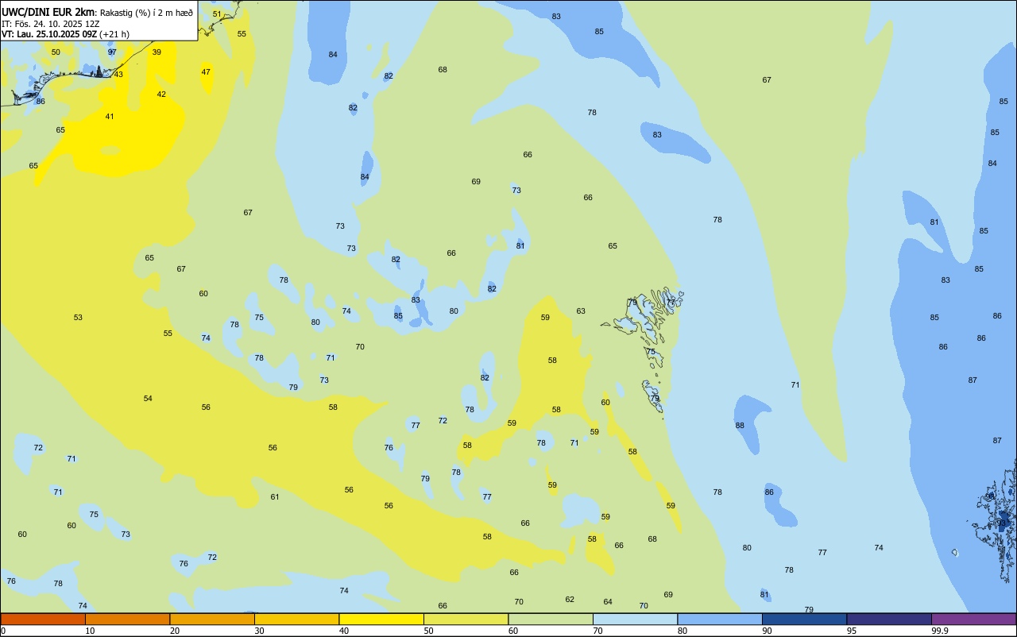
Task: Click the 10–20 orange legend segment
Action: 127,619
